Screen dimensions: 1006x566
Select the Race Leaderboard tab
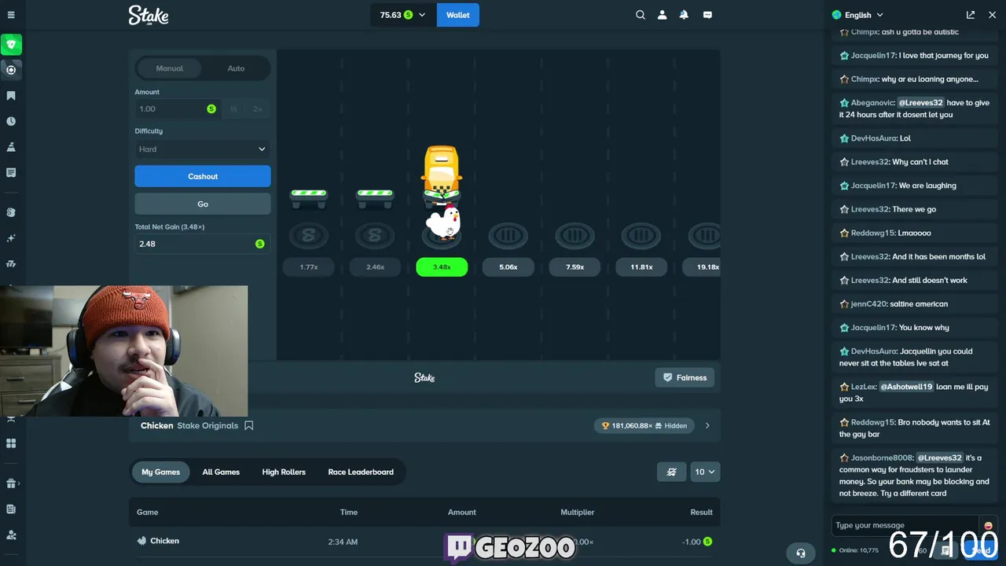click(x=361, y=472)
